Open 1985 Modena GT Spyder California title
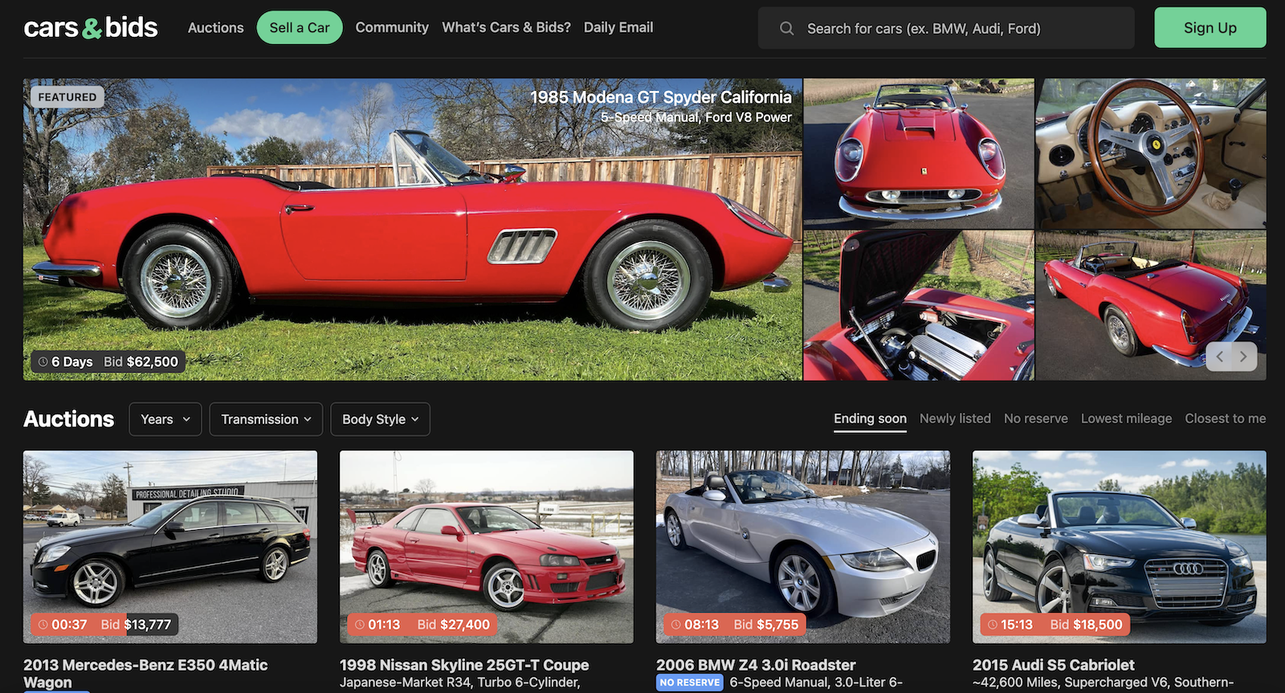This screenshot has width=1285, height=693. pos(661,97)
